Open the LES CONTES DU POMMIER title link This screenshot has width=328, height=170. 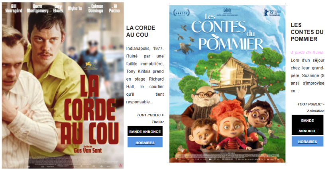tap(307, 32)
